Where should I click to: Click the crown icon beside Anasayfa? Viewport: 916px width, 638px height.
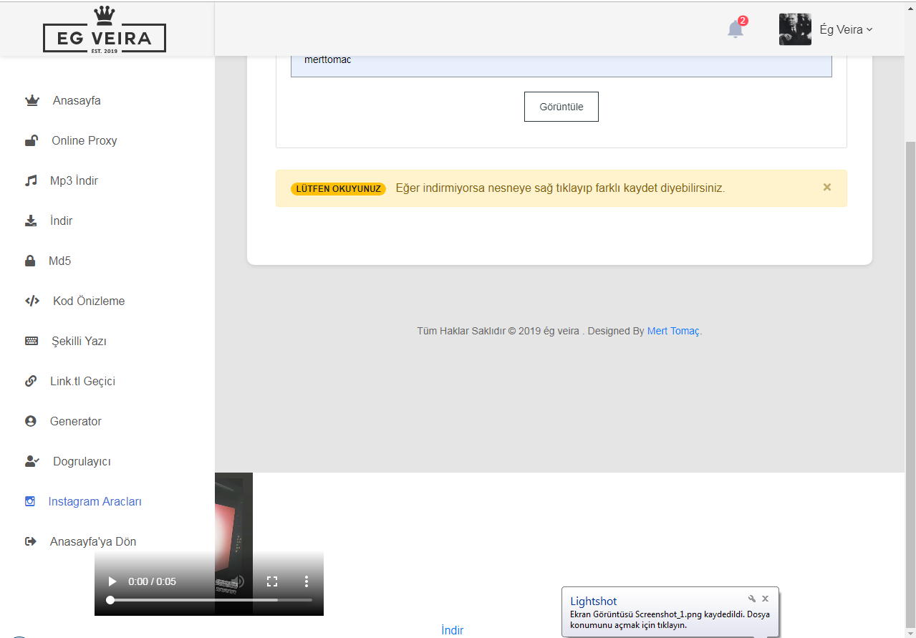pyautogui.click(x=32, y=100)
